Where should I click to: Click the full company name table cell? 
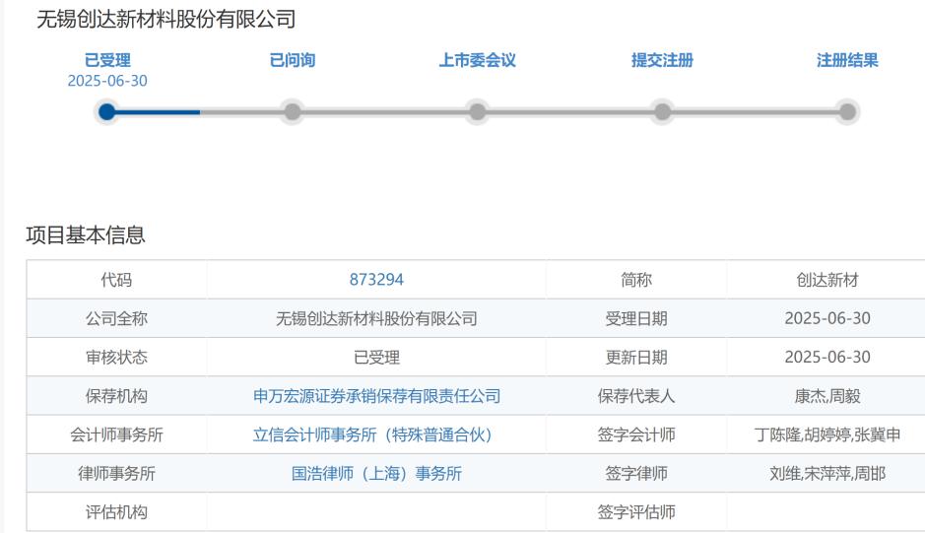pos(376,319)
